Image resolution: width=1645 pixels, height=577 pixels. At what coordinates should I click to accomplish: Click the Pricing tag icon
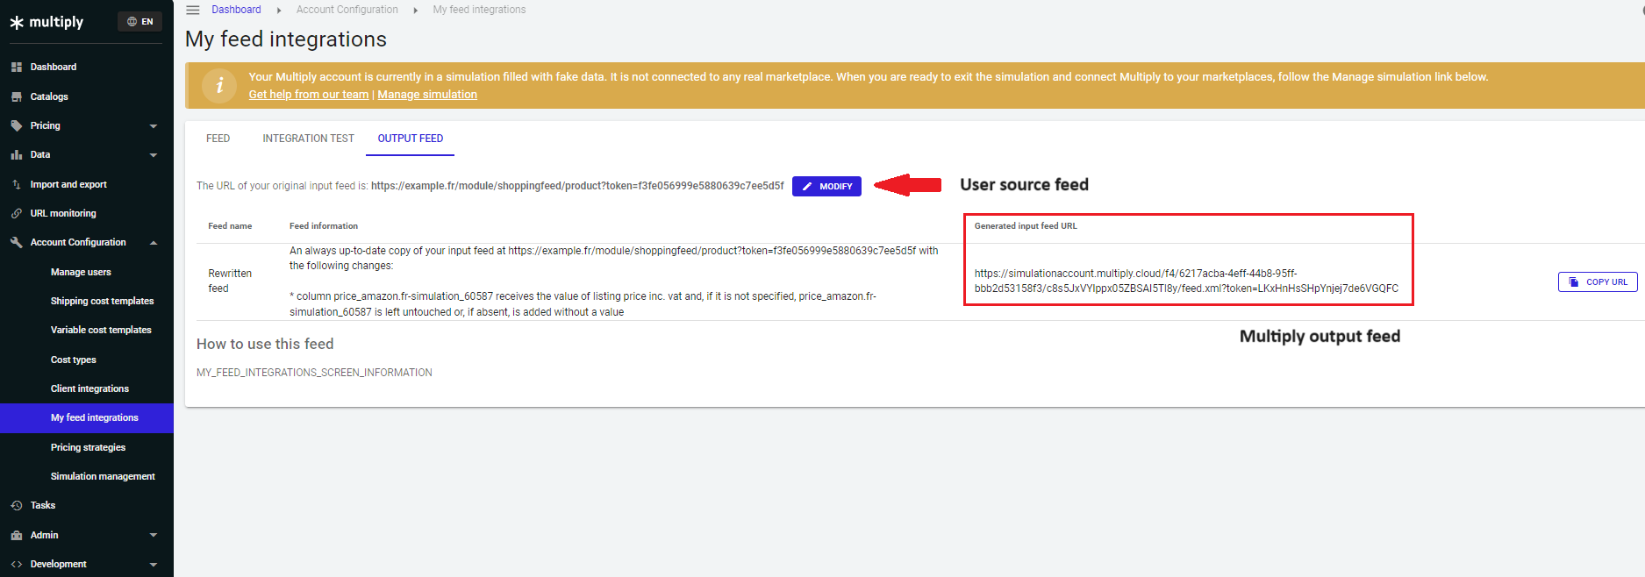point(17,125)
